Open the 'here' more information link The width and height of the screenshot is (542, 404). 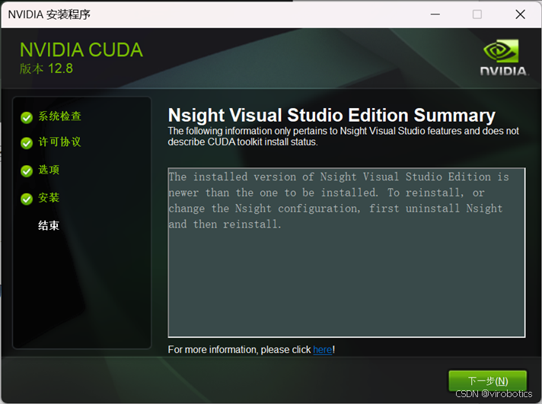323,350
